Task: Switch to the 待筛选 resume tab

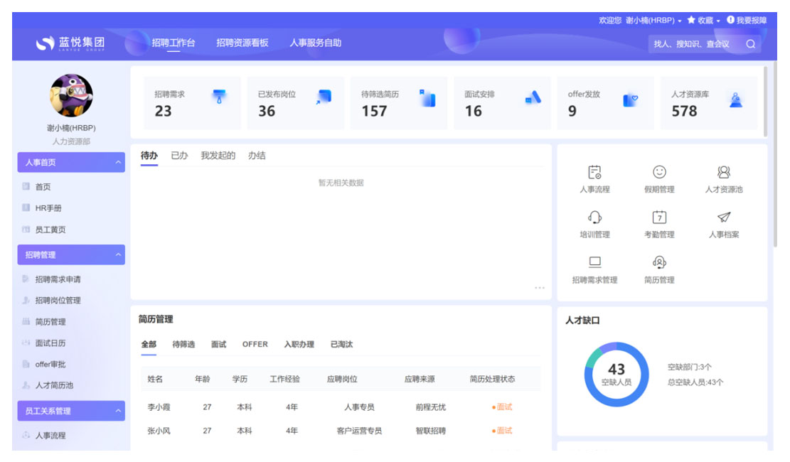Action: click(183, 345)
